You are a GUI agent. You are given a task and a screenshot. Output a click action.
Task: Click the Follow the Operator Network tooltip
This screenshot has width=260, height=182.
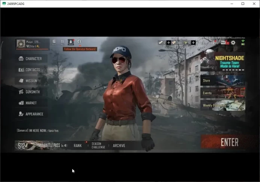pos(80,49)
